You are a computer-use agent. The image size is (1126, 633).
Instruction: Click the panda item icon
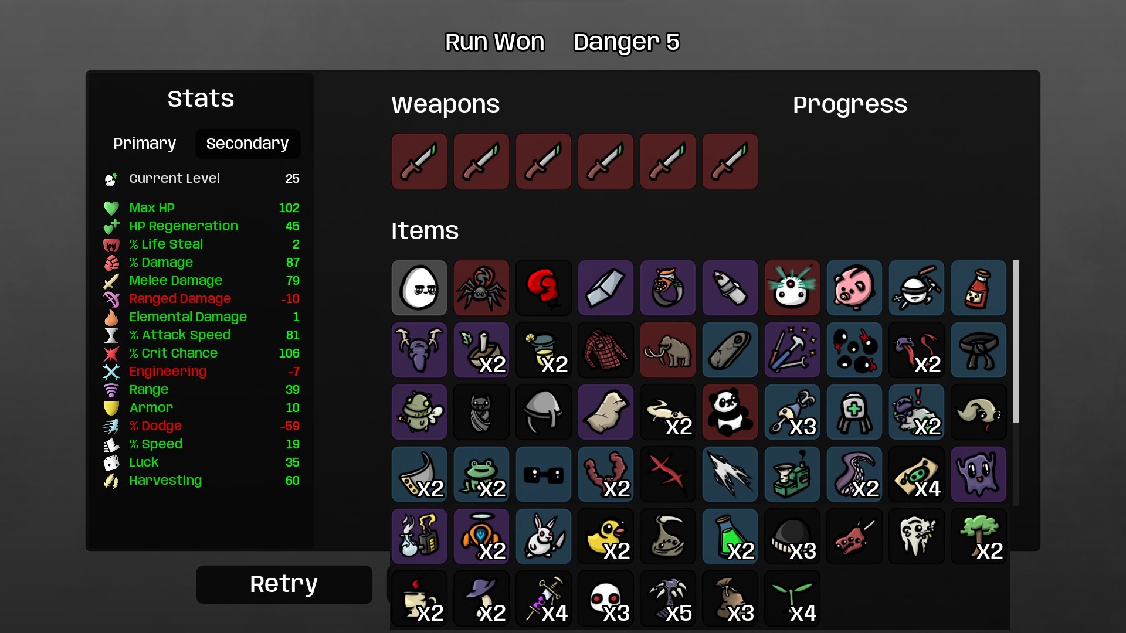(x=730, y=412)
